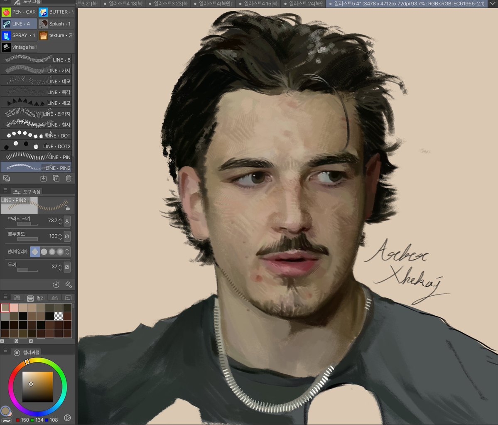The image size is (498, 425).
Task: Choose the LINE · 세모 brush
Action: tap(36, 103)
